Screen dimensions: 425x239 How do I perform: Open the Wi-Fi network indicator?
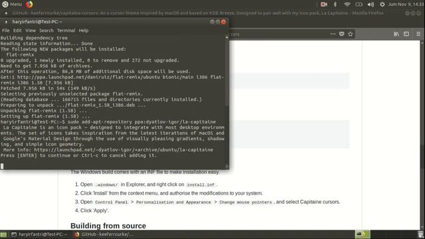347,5
